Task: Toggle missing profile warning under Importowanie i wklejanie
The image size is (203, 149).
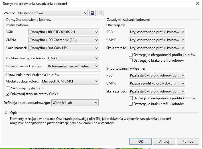Action: (131, 104)
